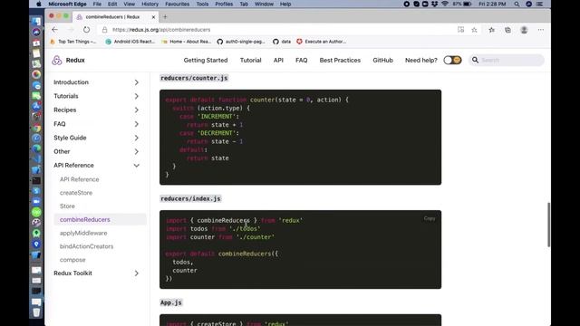Toggle dark mode switch

(452, 60)
